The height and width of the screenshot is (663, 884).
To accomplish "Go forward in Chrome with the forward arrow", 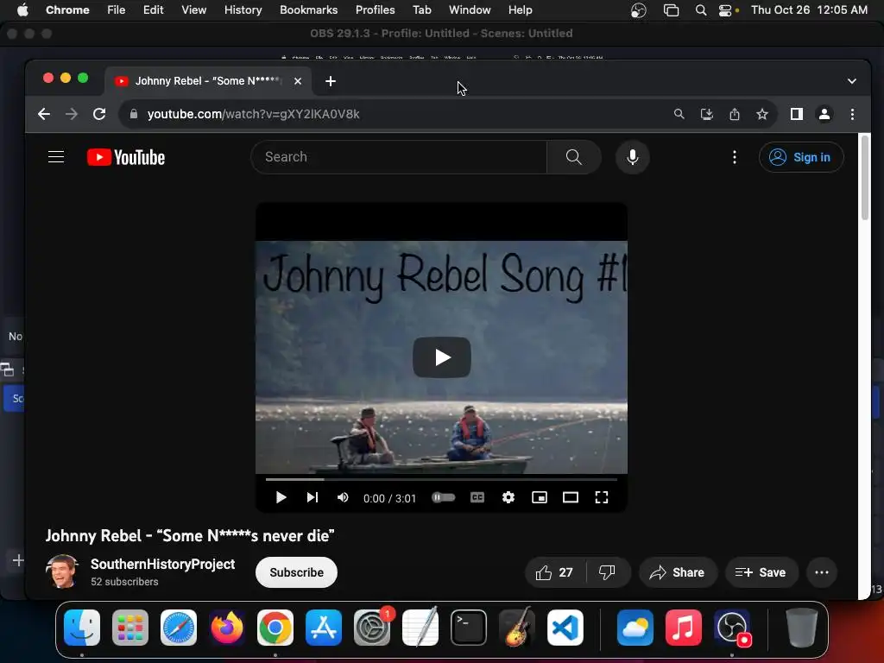I will pos(72,114).
